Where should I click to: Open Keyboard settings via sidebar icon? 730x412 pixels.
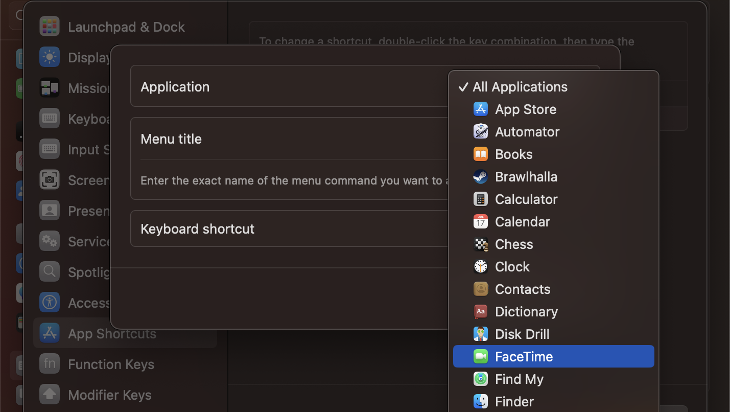[49, 119]
